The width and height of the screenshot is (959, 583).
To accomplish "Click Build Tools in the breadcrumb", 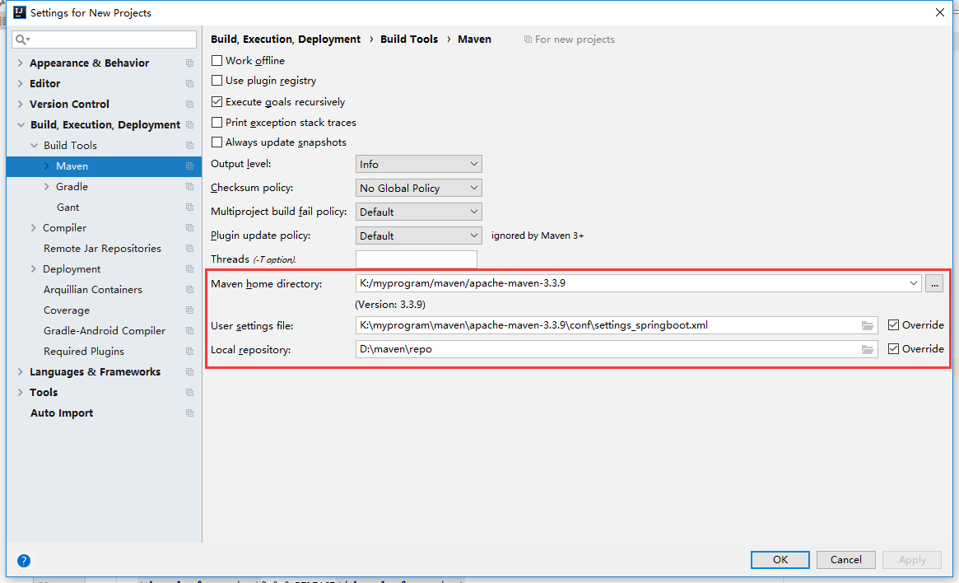I will [x=409, y=40].
